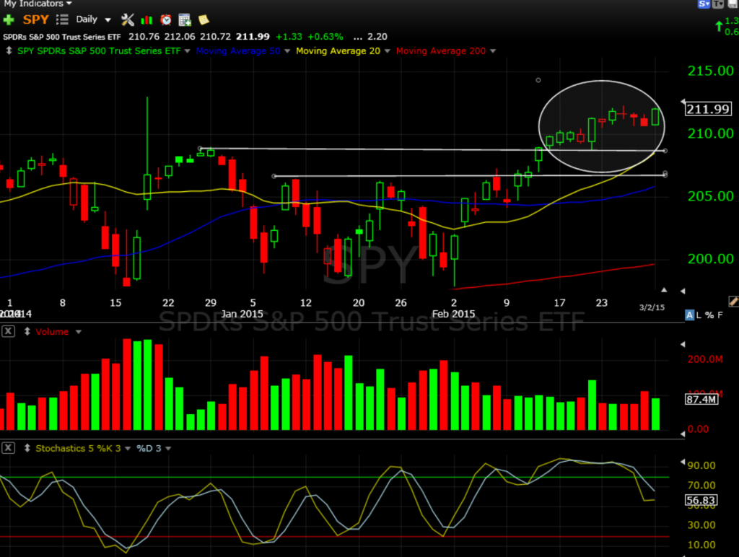Image resolution: width=739 pixels, height=557 pixels.
Task: Click the 200.00 price axis label
Action: tap(710, 259)
